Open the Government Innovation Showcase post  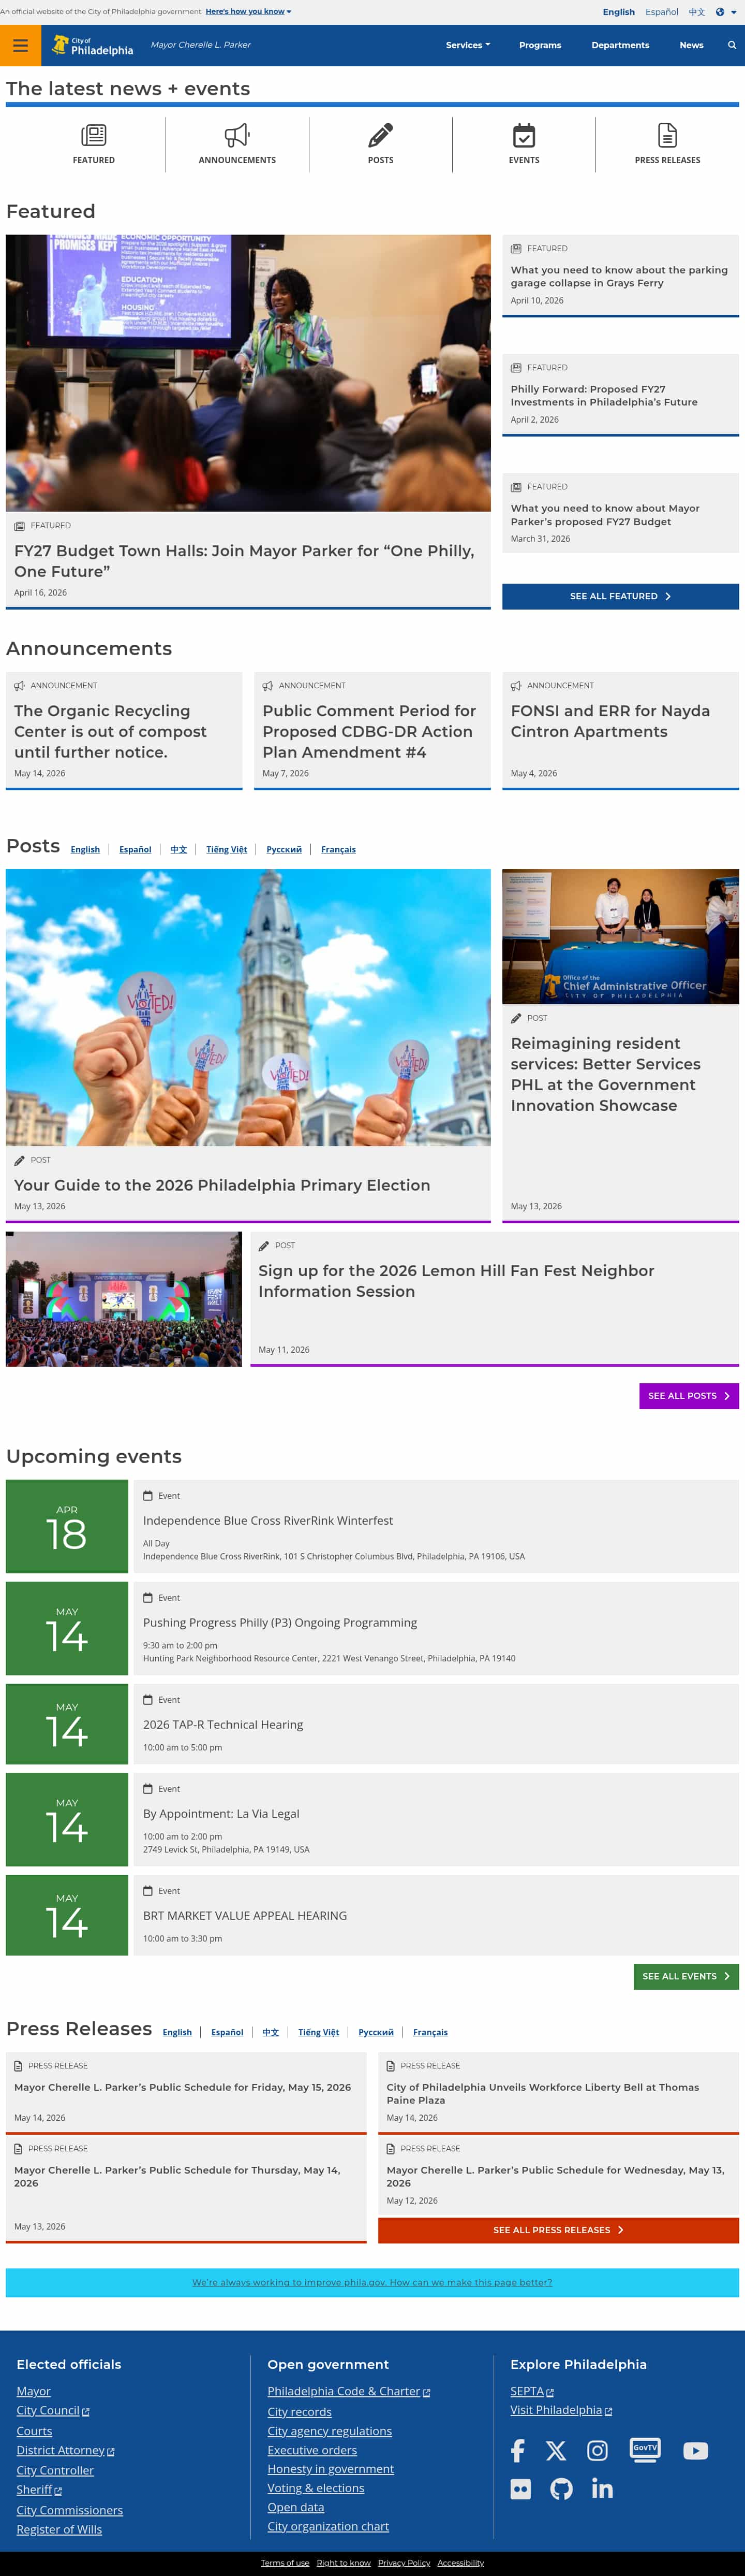(605, 1074)
